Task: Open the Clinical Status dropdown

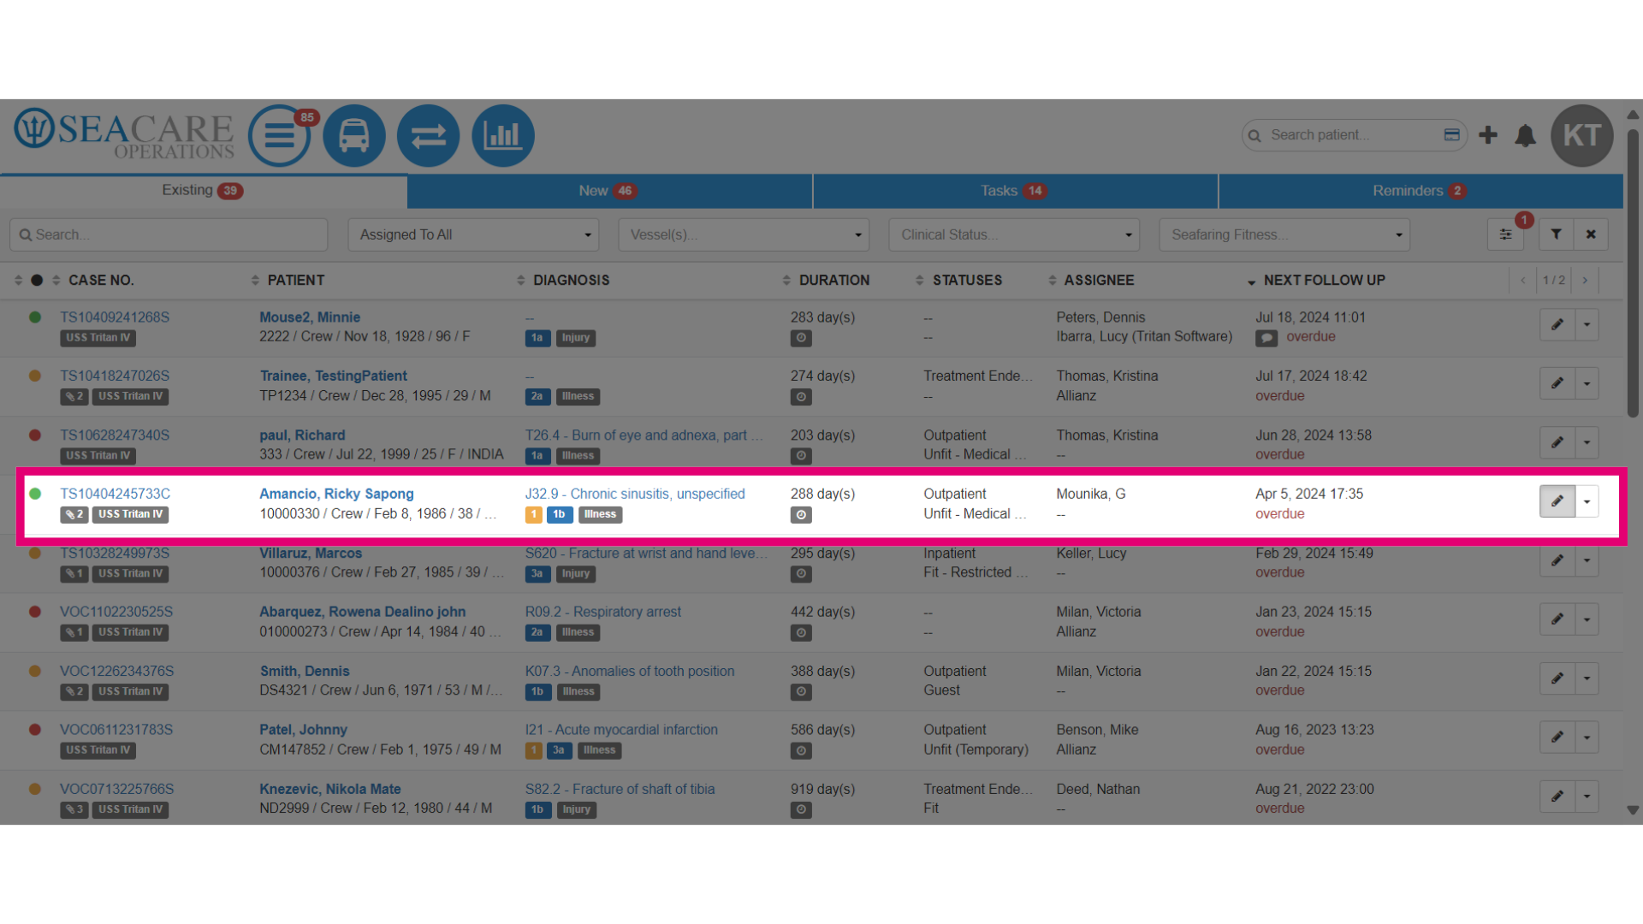Action: click(x=1014, y=234)
